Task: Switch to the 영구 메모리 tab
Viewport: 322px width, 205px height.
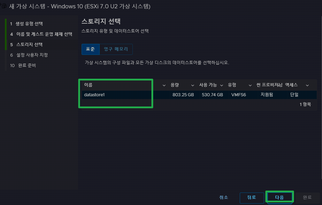Action: click(x=116, y=49)
